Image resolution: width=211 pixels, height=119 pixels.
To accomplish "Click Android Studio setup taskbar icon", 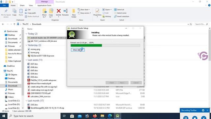I will (117, 116).
